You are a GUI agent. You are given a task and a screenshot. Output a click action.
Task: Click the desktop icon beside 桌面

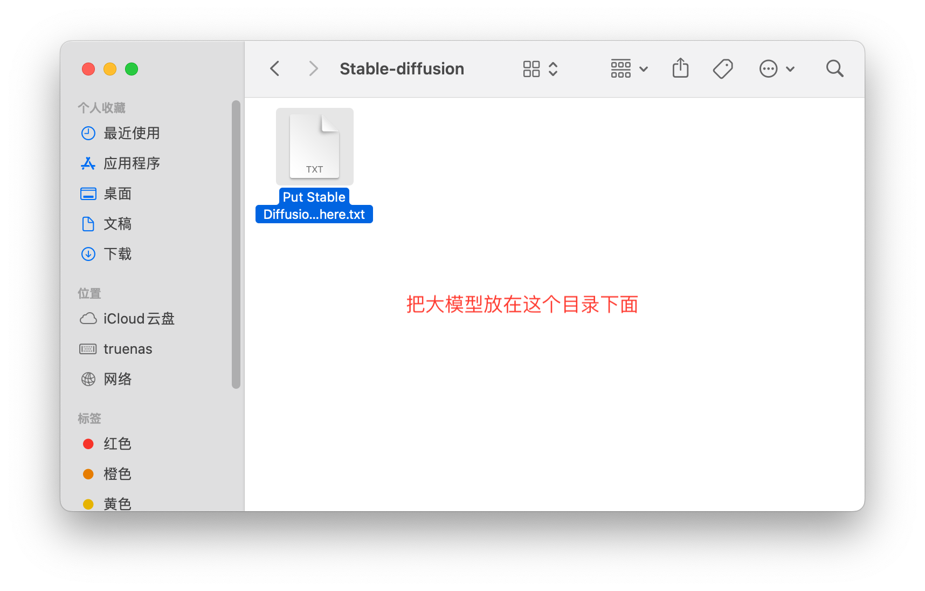pos(88,194)
